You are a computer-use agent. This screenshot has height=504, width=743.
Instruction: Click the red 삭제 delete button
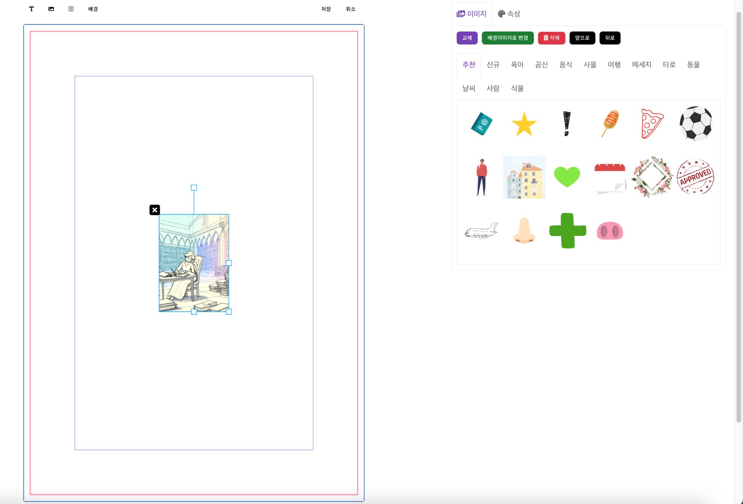point(551,38)
